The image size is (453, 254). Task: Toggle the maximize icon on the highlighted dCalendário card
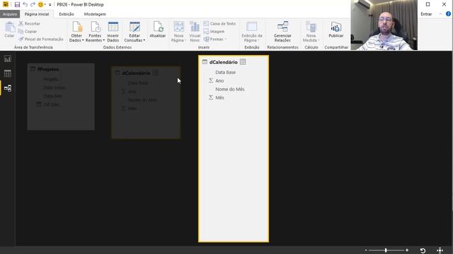(243, 62)
